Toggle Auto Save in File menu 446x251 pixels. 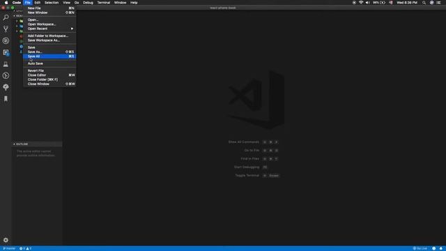pyautogui.click(x=49, y=63)
